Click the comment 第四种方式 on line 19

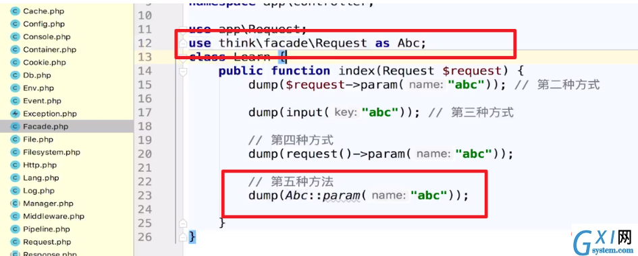[302, 140]
